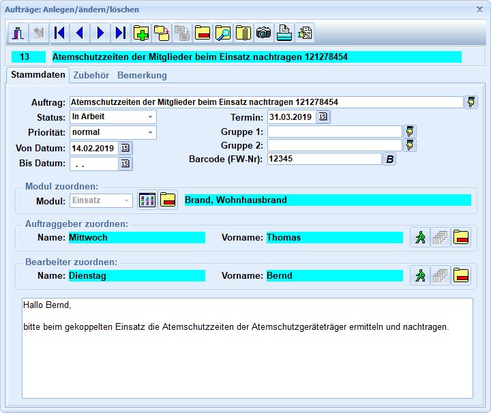This screenshot has height=413, width=491.
Task: Click the empty Bis Datum field
Action: 94,164
